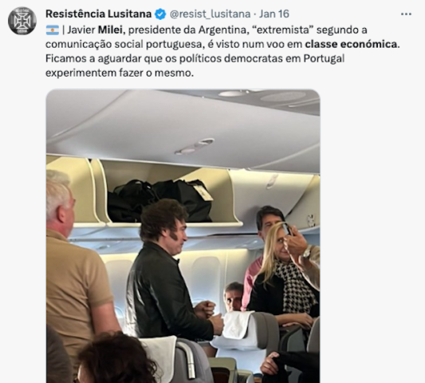Open the Jan 16 timestamp link
The width and height of the screenshot is (425, 383).
[274, 14]
